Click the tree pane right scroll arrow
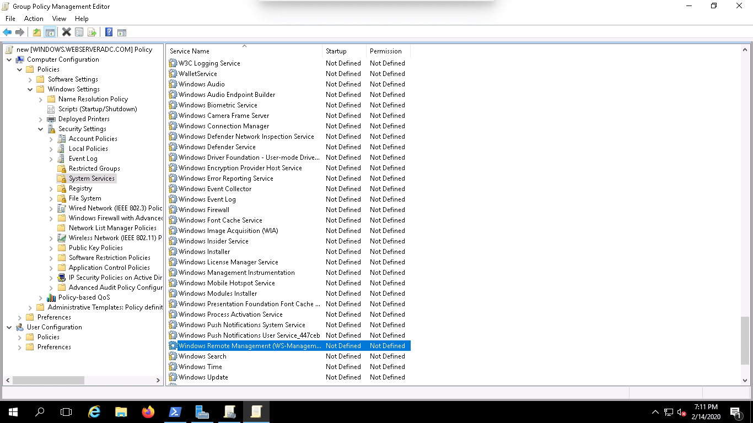The width and height of the screenshot is (753, 423). (158, 380)
